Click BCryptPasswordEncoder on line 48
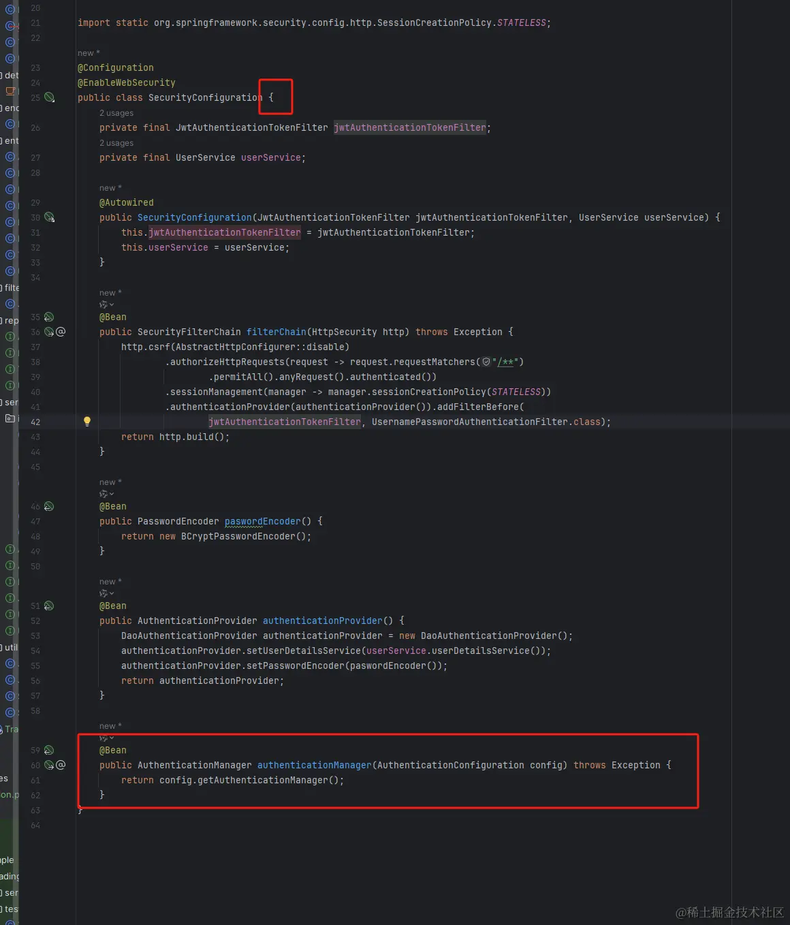Screen dimensions: 790x925 click(238, 536)
